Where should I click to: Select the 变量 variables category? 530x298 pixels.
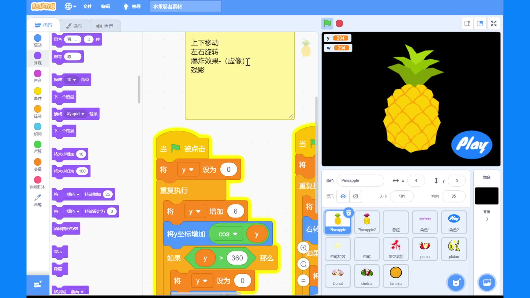click(38, 165)
